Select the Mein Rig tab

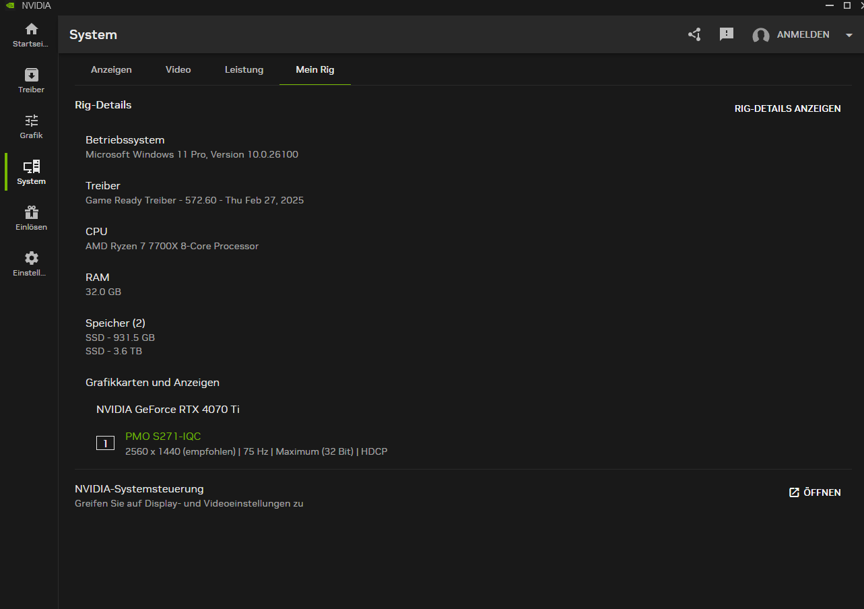click(315, 70)
